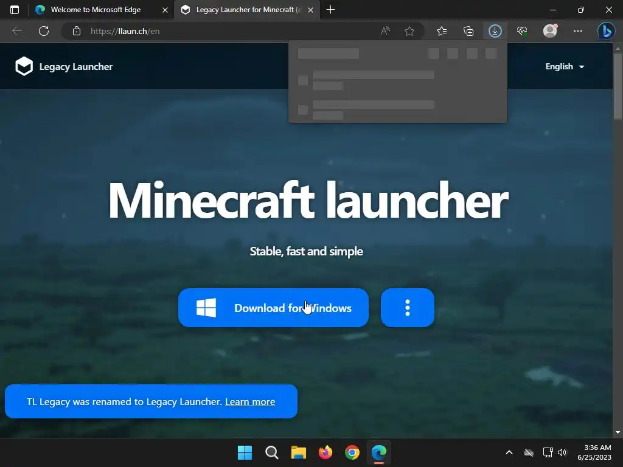Viewport: 623px width, 467px height.
Task: Open the Windows Start menu
Action: point(245,452)
